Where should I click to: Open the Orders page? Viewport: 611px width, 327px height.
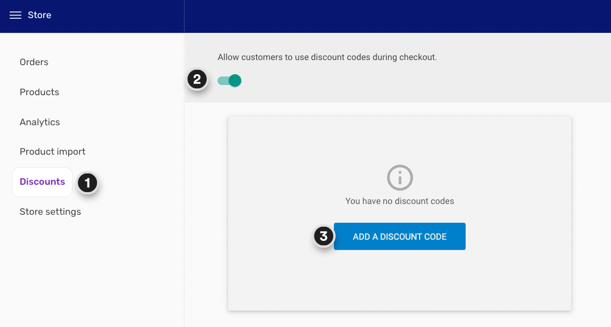(34, 62)
